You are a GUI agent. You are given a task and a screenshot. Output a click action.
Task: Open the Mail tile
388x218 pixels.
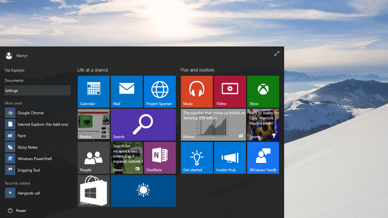127,92
